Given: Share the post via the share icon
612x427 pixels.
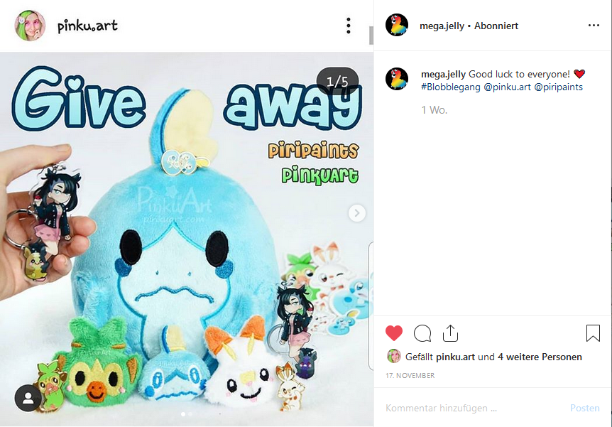Looking at the screenshot, I should coord(450,333).
